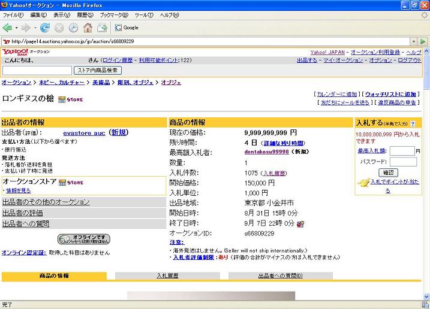Open the ツール menu
Screen dimensions: 430x309
click(x=144, y=15)
